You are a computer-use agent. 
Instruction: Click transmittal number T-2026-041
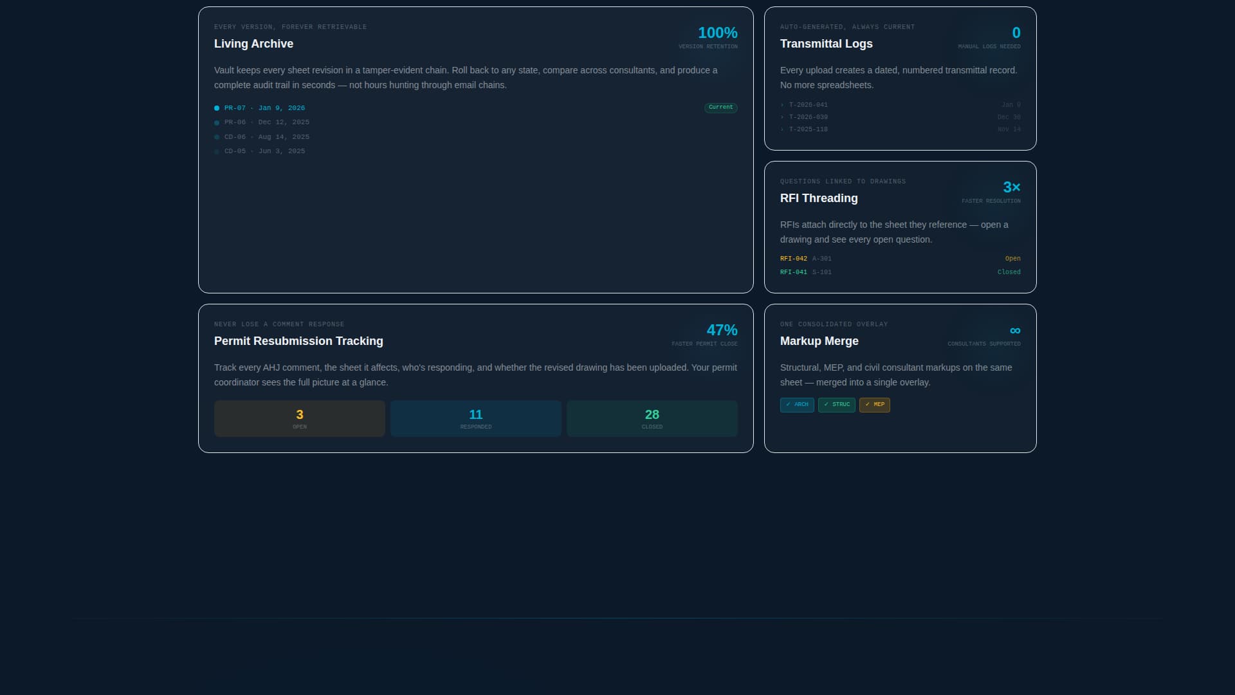[809, 105]
